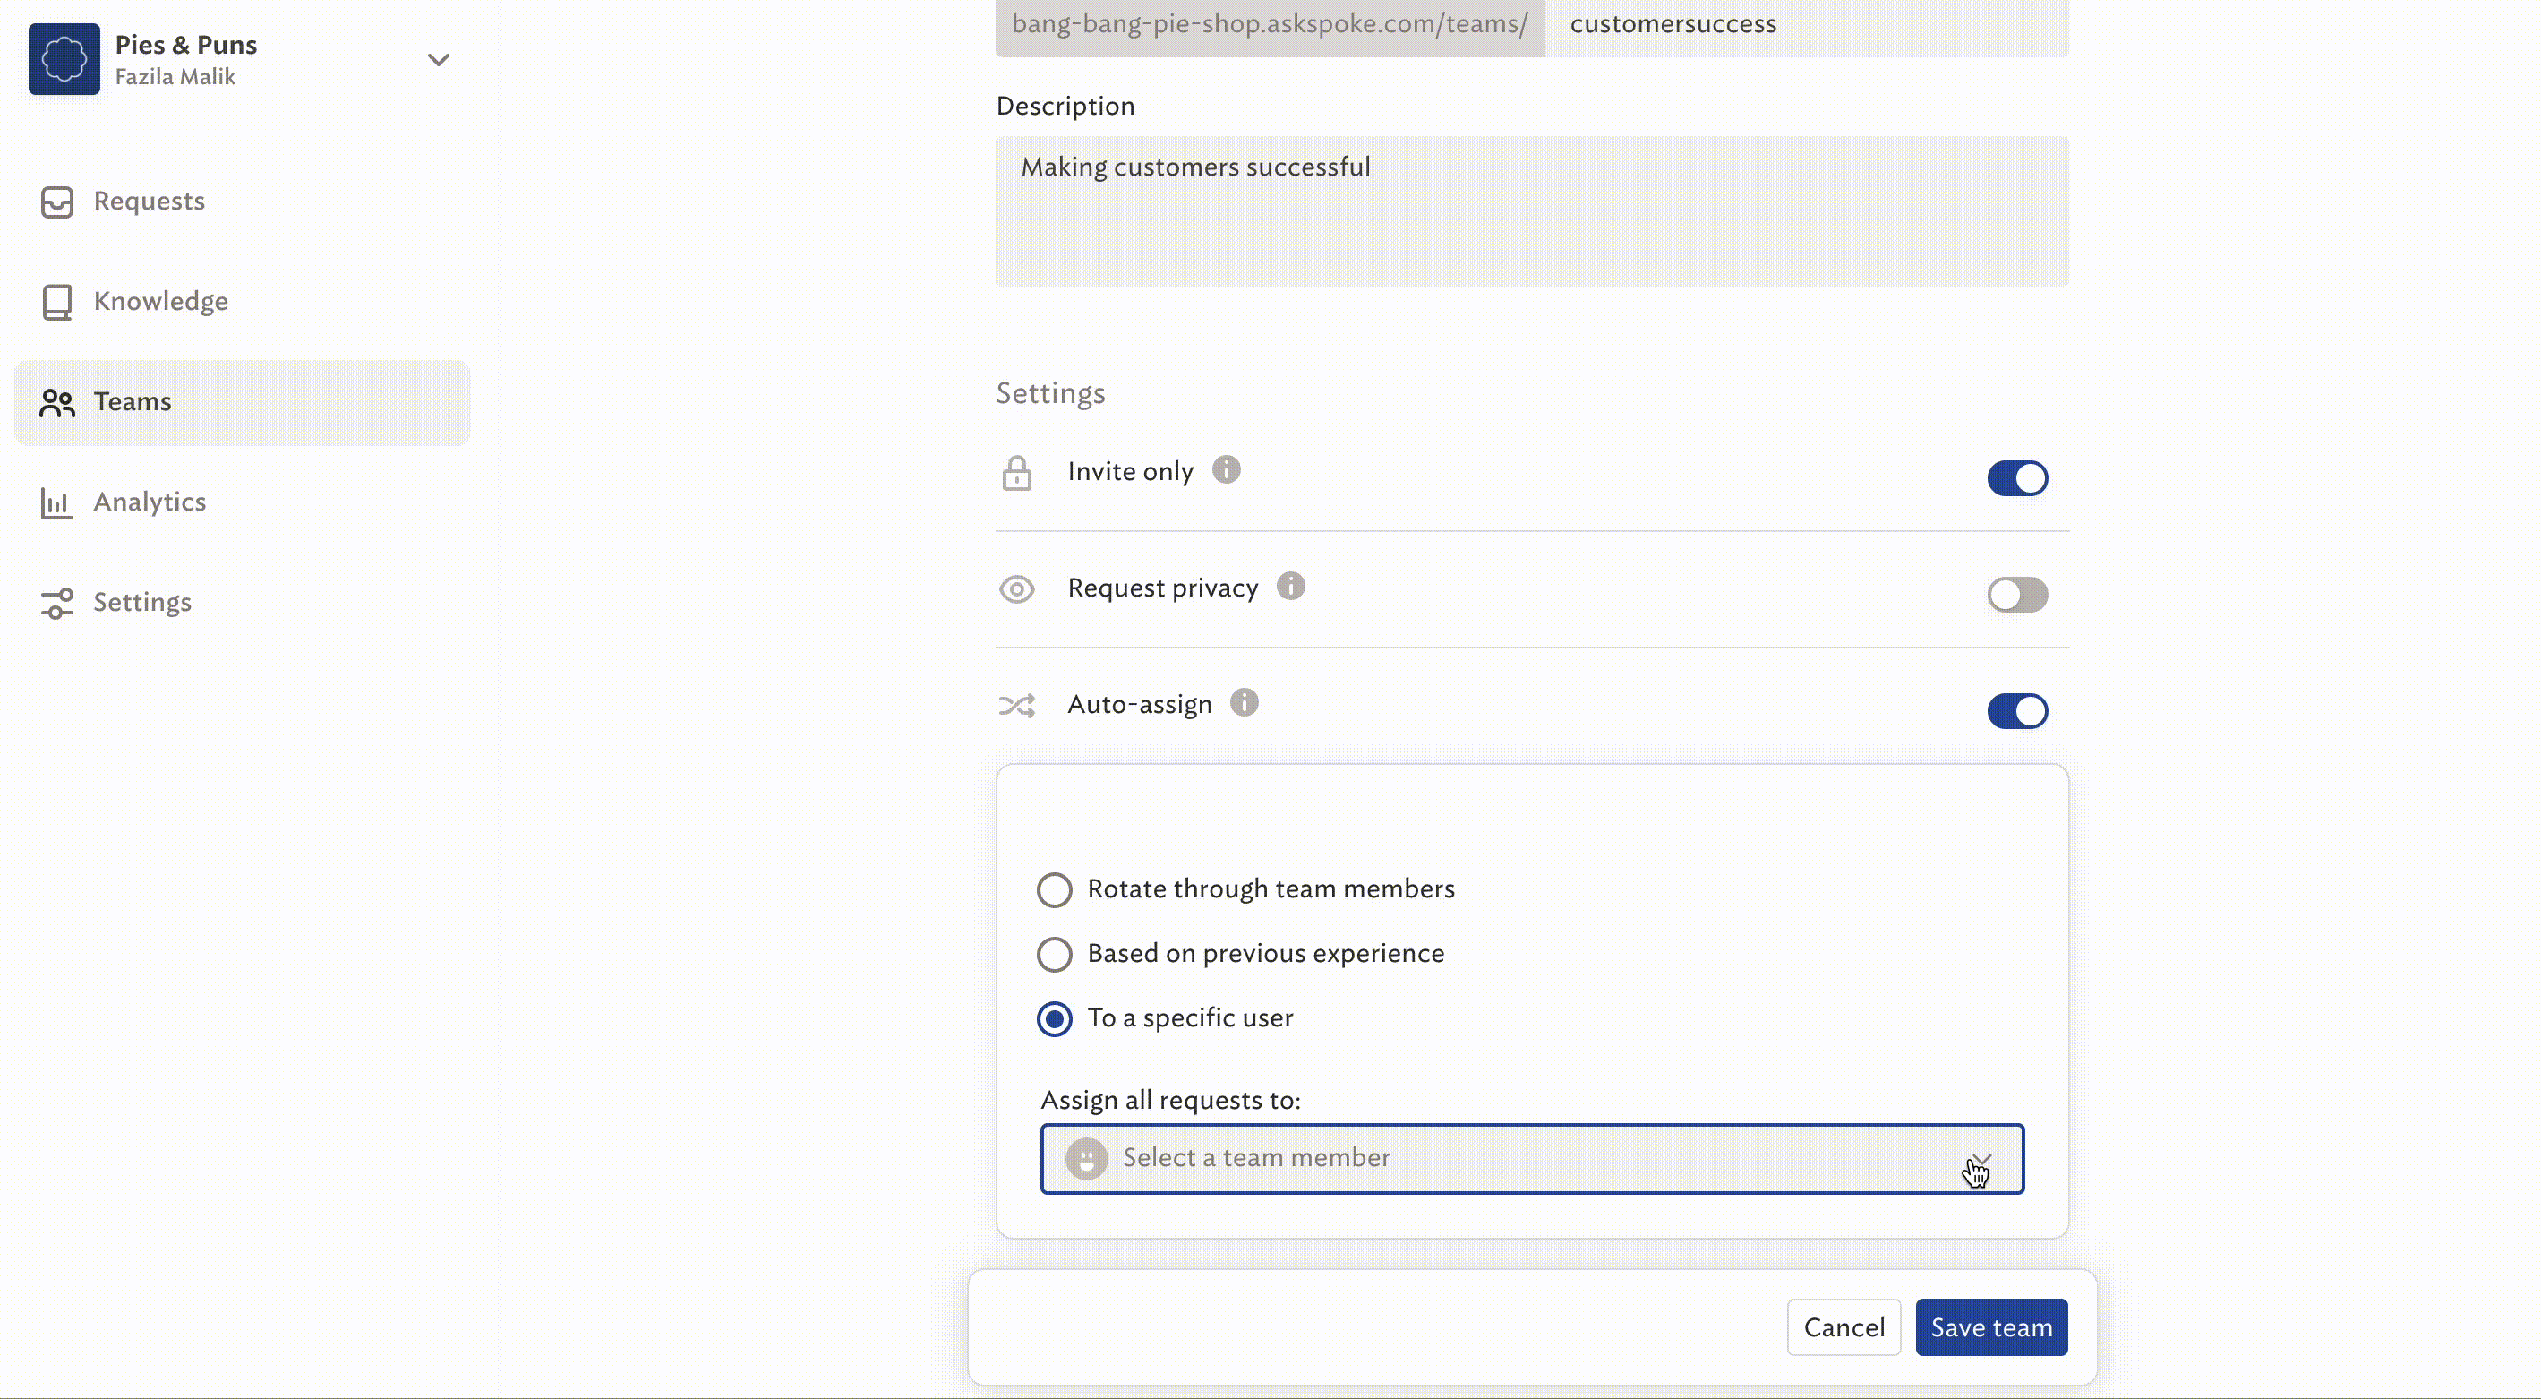Select Teams in the sidebar
Image resolution: width=2541 pixels, height=1399 pixels.
tap(242, 402)
